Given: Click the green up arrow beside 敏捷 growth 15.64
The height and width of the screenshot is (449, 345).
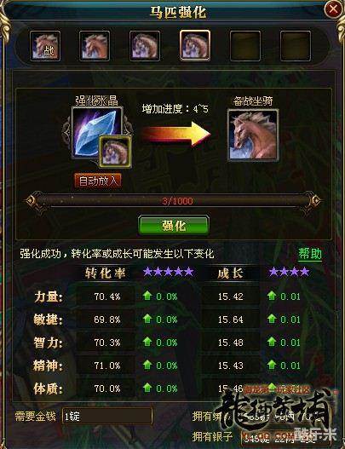Looking at the screenshot, I should [x=272, y=319].
